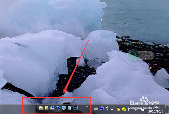Click the Show Desktop button at taskbar end

(x=167, y=109)
